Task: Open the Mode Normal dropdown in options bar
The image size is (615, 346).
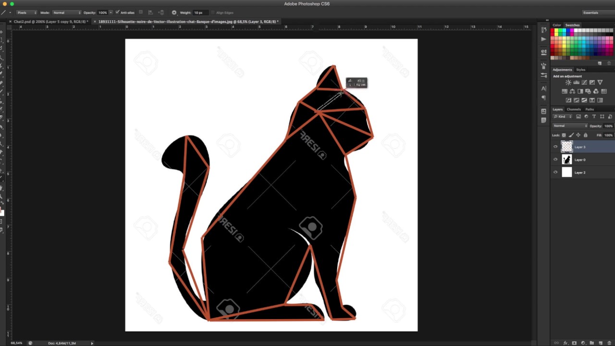Action: click(67, 12)
